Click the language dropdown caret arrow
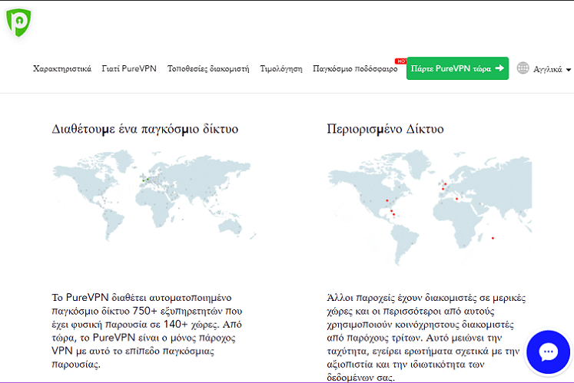The height and width of the screenshot is (383, 574). (x=569, y=70)
